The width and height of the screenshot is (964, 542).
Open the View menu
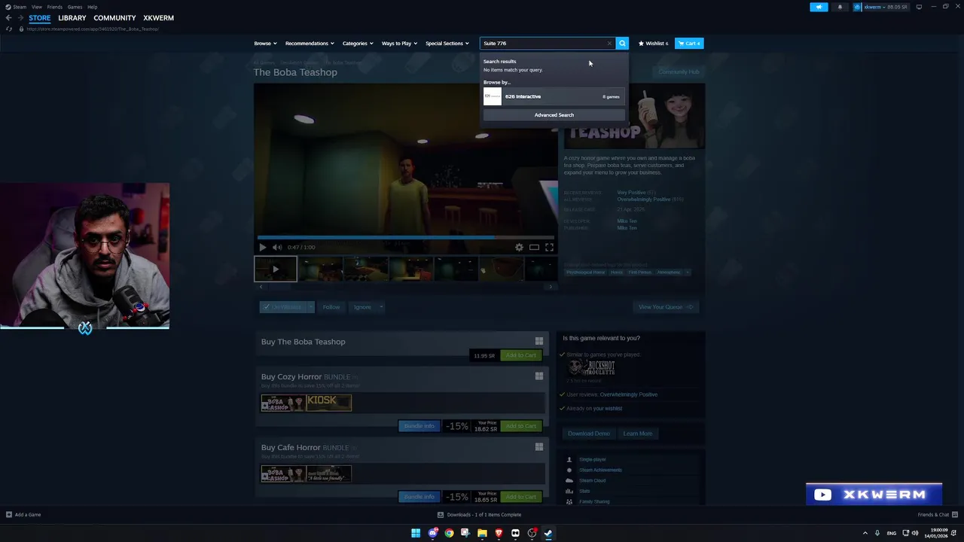click(x=36, y=7)
